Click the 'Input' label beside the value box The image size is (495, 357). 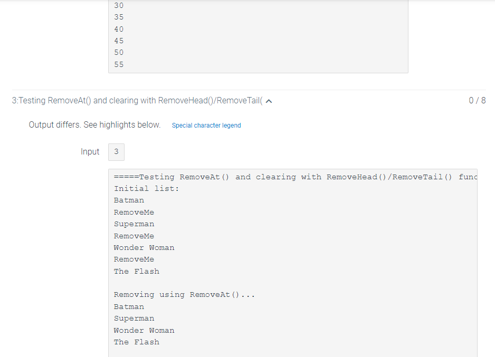point(90,151)
